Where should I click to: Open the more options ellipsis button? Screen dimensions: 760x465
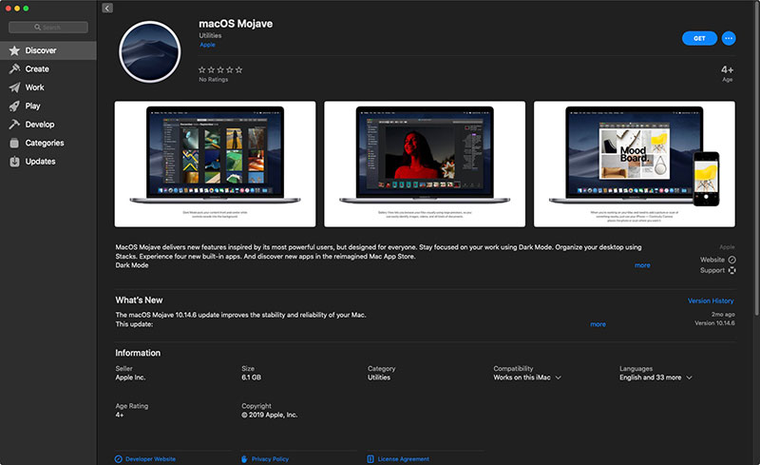pos(729,38)
